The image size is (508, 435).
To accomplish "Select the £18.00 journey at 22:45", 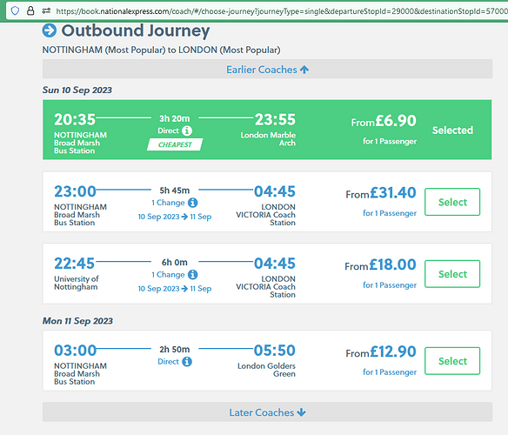I will coord(452,274).
